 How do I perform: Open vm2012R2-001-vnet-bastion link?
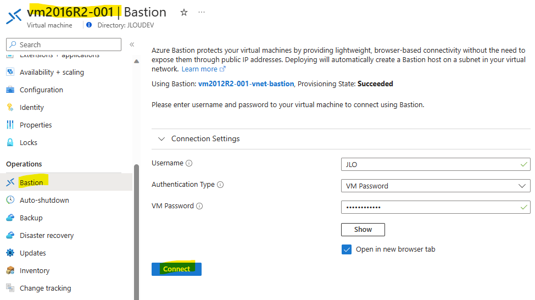pyautogui.click(x=246, y=84)
